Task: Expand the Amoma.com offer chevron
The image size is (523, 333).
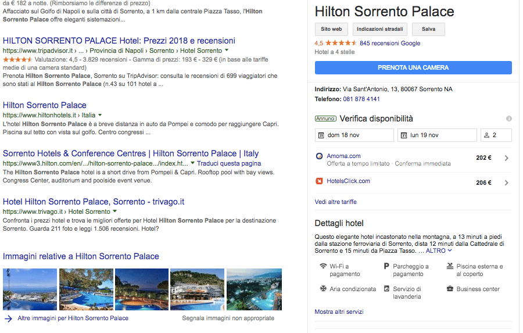Action: coord(506,158)
